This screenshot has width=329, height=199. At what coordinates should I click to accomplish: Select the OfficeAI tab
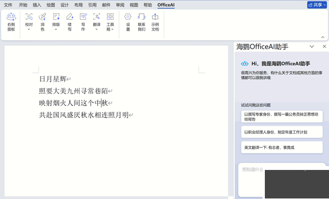click(x=166, y=5)
